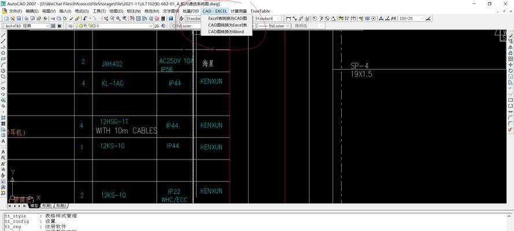514x231 pixels.
Task: Open the 视图(V) menu
Action: pos(49,11)
